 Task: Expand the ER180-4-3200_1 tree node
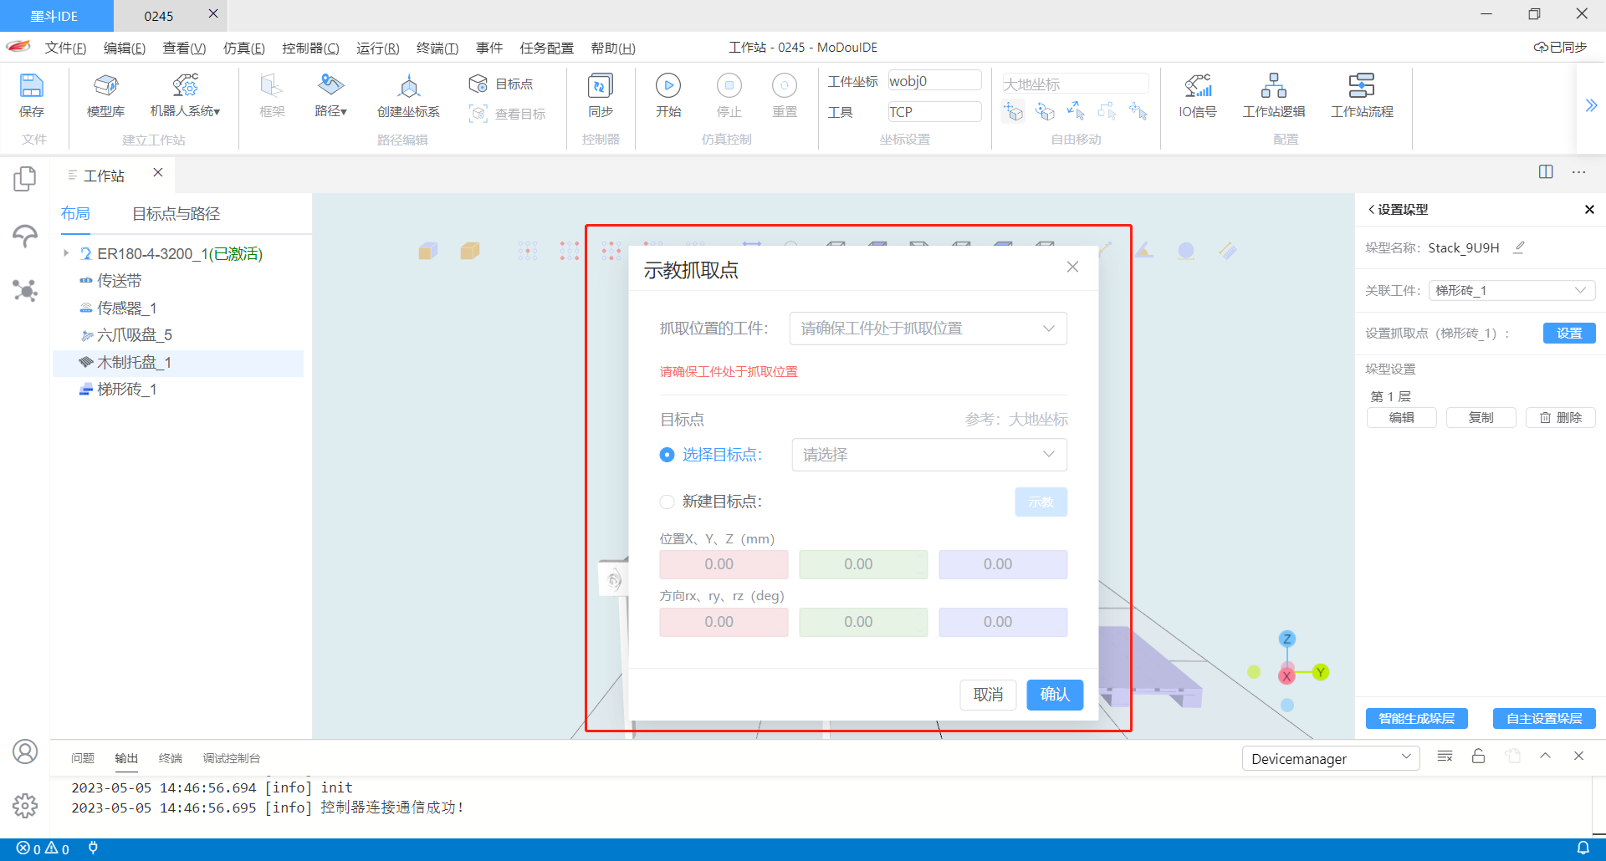coord(66,253)
